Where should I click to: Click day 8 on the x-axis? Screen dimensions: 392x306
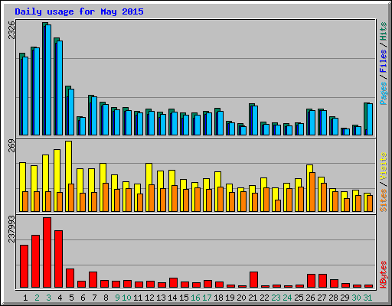coord(106,298)
